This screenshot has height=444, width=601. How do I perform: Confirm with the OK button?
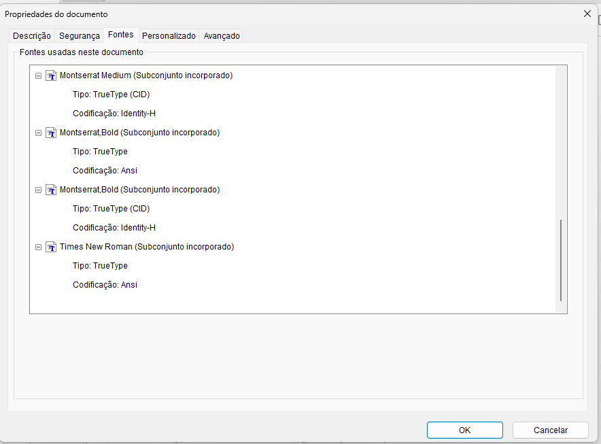tap(464, 430)
